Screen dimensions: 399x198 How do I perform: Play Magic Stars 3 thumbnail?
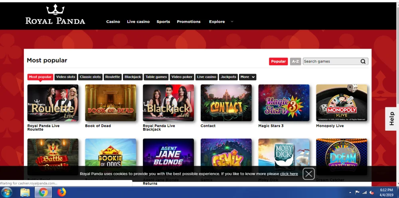click(284, 103)
